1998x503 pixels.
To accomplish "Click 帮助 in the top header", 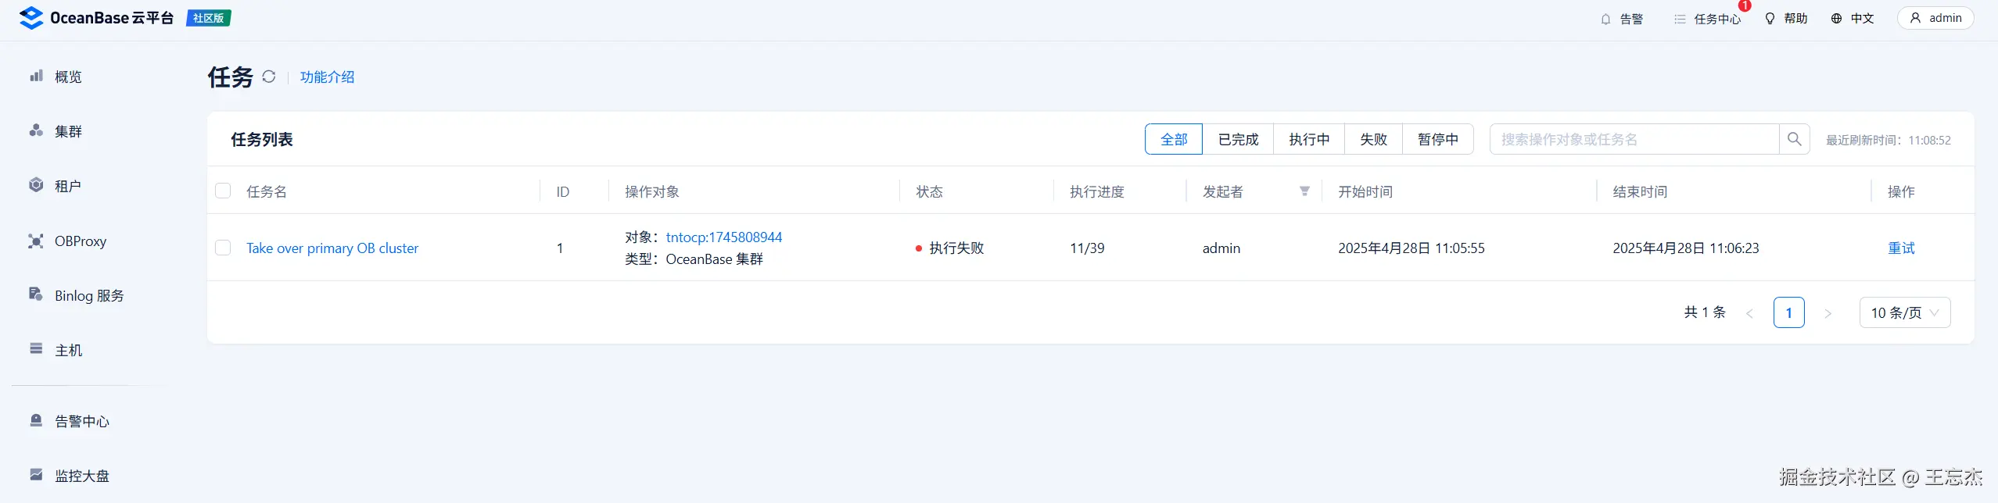I will pyautogui.click(x=1795, y=18).
